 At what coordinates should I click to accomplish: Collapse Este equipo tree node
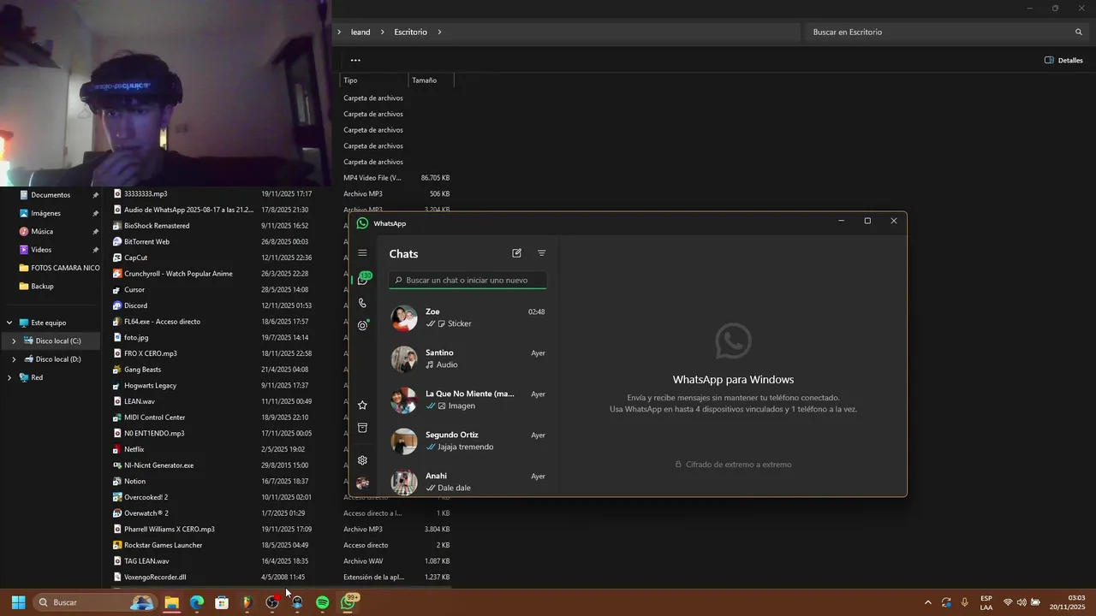(9, 323)
